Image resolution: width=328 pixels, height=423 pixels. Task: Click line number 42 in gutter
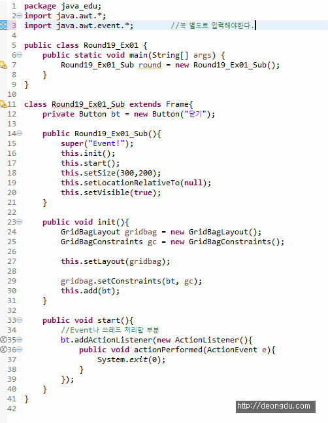(x=12, y=409)
